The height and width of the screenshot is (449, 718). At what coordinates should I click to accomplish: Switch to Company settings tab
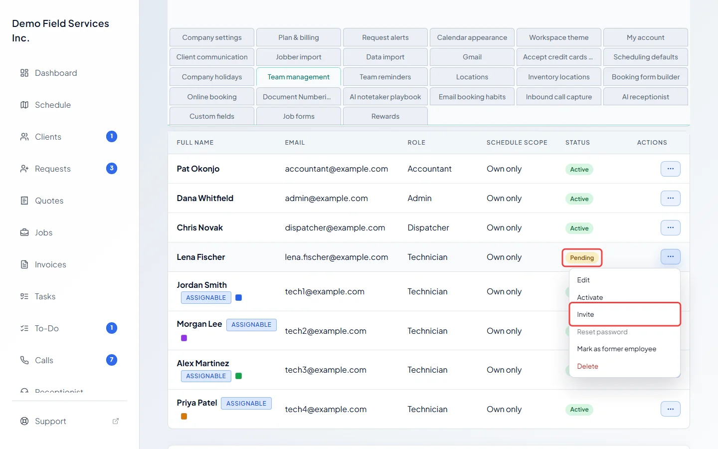212,37
